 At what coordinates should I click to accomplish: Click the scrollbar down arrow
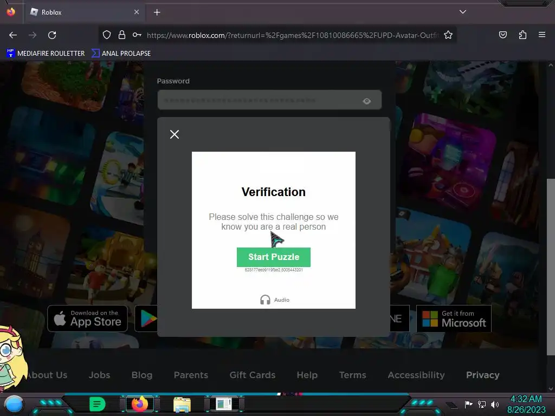click(551, 389)
